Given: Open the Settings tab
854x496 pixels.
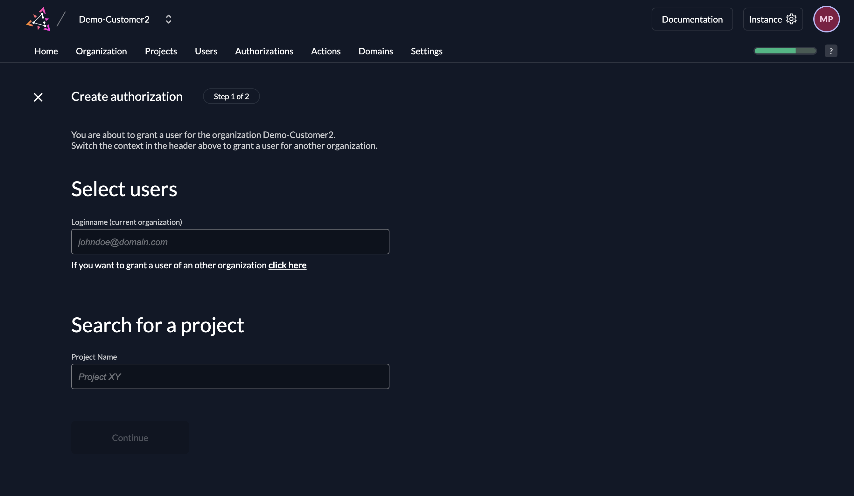Looking at the screenshot, I should coord(426,51).
